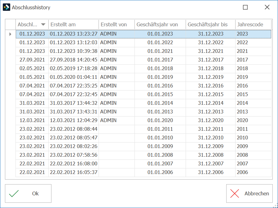The width and height of the screenshot is (278, 208).
Task: Click Geschäftsjahr bis 31.12.2015 cell
Action: coord(211,95)
